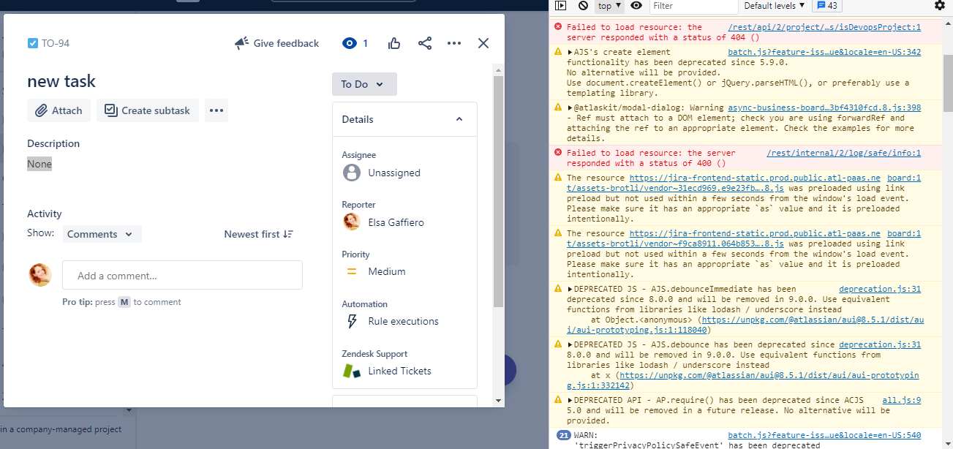953x449 pixels.
Task: Toggle the watch issue eye icon
Action: [x=350, y=43]
